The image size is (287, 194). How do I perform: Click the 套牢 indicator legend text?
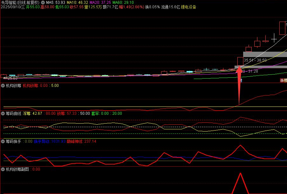pyautogui.click(x=96, y=113)
